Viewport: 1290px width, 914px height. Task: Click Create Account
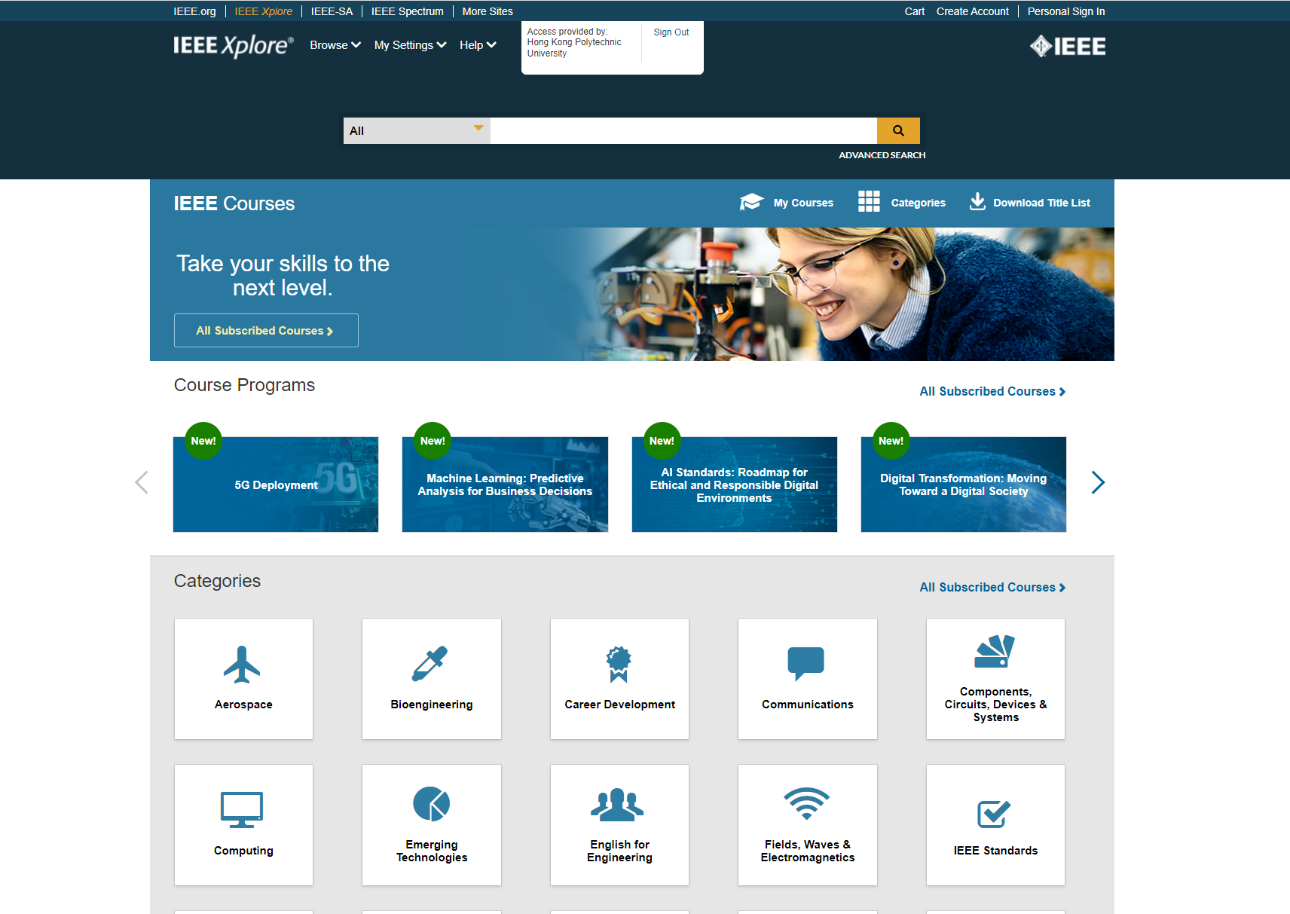973,11
